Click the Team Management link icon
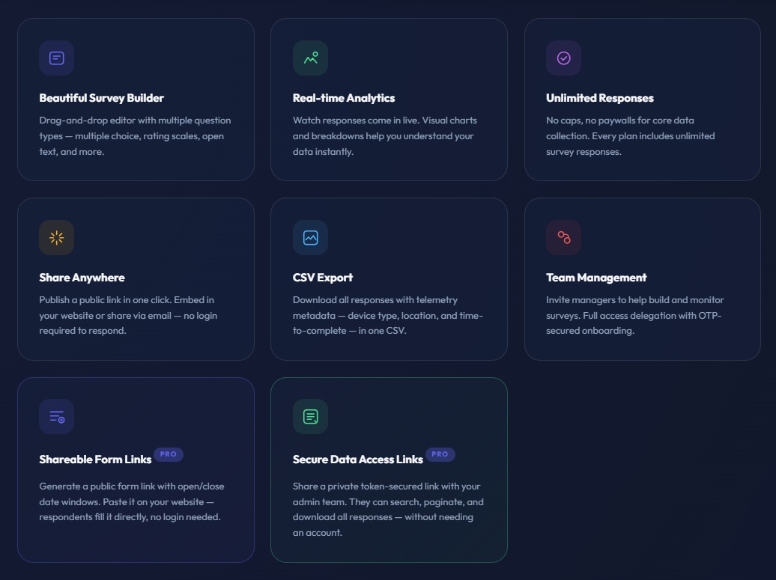The image size is (776, 580). [564, 237]
